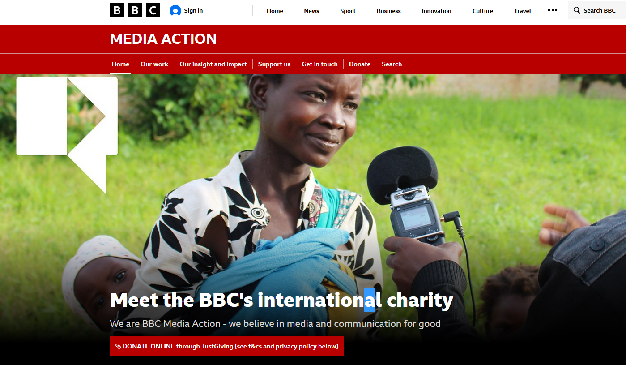The height and width of the screenshot is (365, 626).
Task: Click the link icon on the donate button
Action: click(118, 346)
